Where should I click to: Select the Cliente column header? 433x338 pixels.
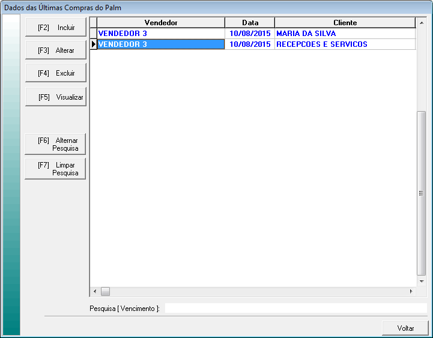pyautogui.click(x=345, y=23)
